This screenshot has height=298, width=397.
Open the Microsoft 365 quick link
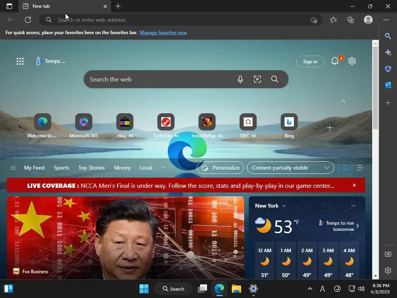pos(84,126)
